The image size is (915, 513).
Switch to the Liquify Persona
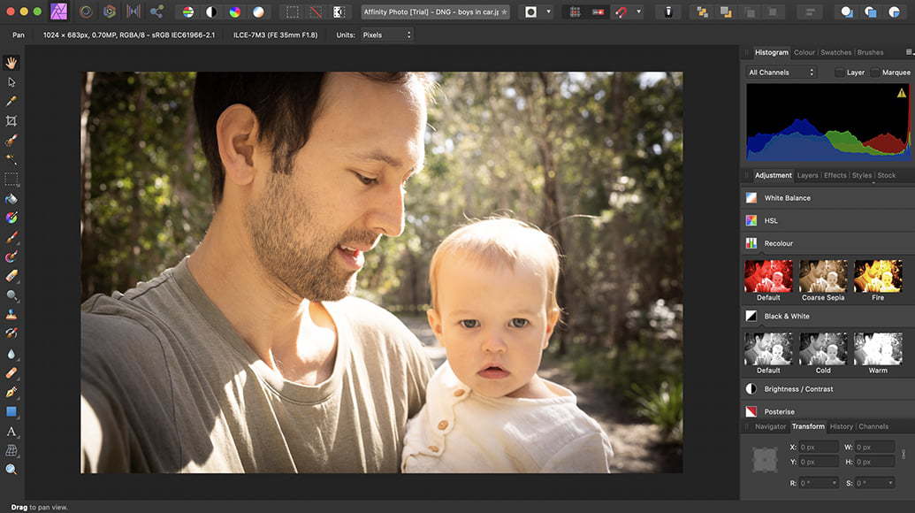pyautogui.click(x=86, y=12)
